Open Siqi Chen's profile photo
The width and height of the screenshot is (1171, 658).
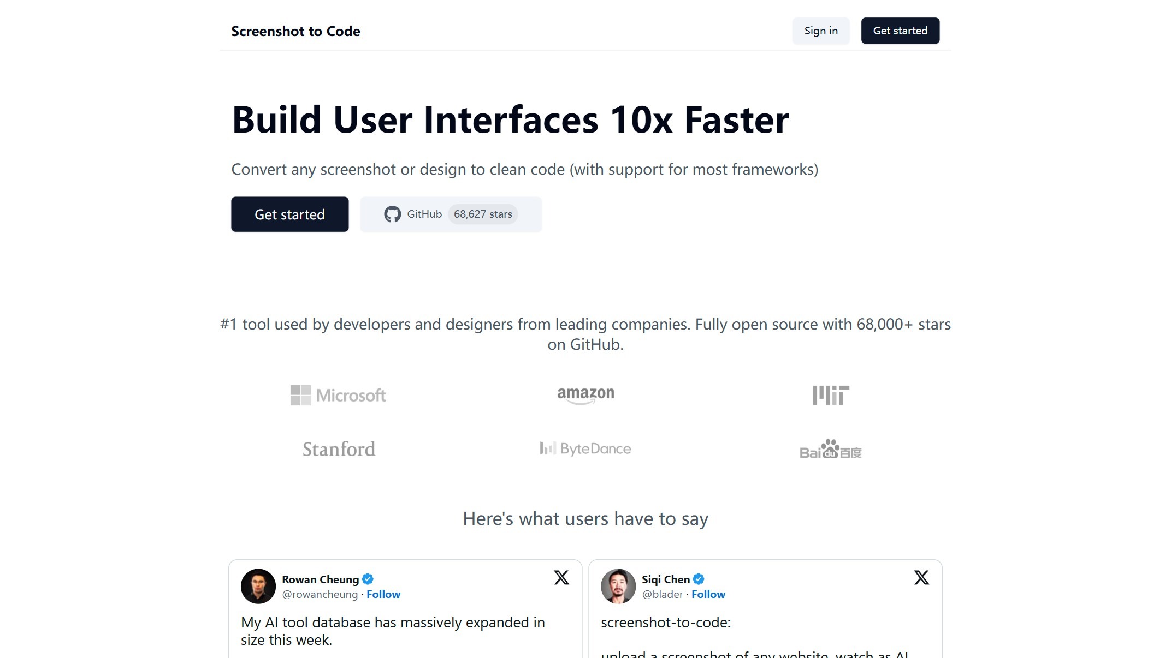pyautogui.click(x=618, y=586)
